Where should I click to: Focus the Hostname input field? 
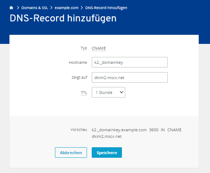[x=130, y=62]
